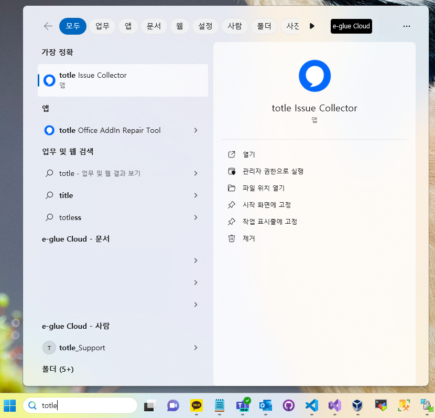Select the 모두 filter tab
This screenshot has height=418, width=435.
click(x=73, y=26)
